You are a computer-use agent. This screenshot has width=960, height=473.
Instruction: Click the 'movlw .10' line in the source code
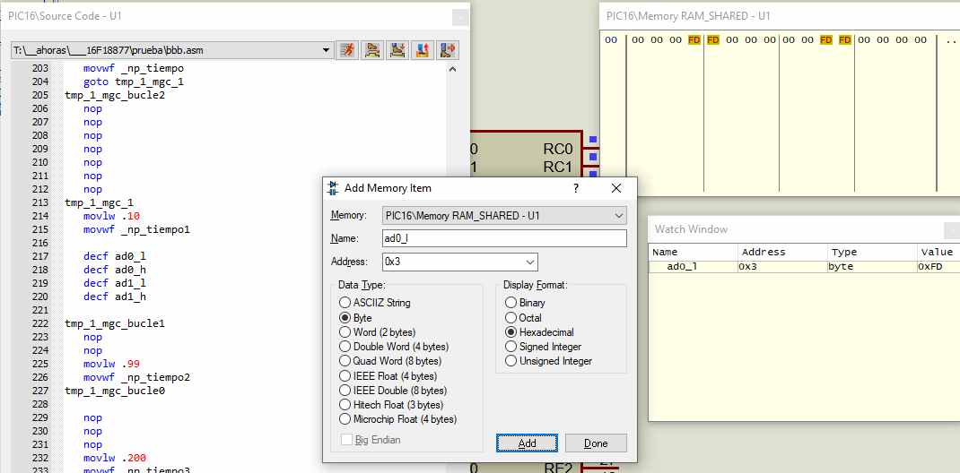click(x=112, y=216)
